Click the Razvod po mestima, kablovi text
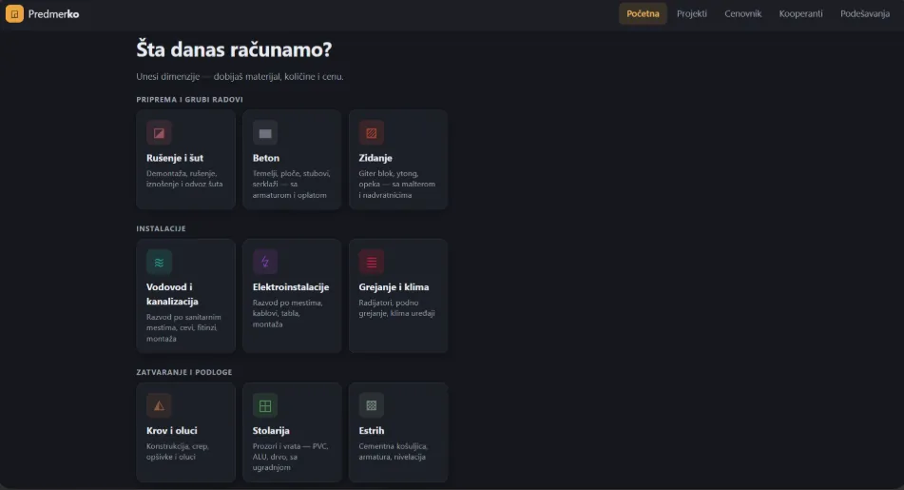 point(288,313)
